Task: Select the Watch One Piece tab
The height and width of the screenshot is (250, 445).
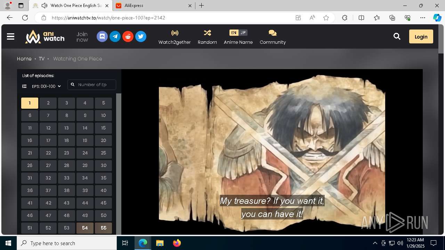Action: tap(71, 6)
